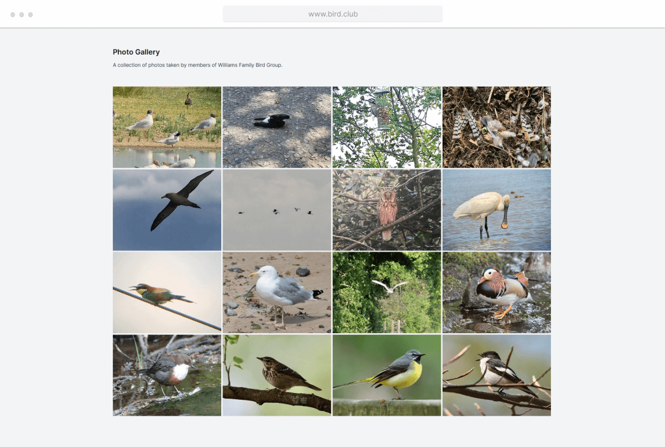Select the scattered feathers photo
This screenshot has height=447, width=665.
click(496, 127)
